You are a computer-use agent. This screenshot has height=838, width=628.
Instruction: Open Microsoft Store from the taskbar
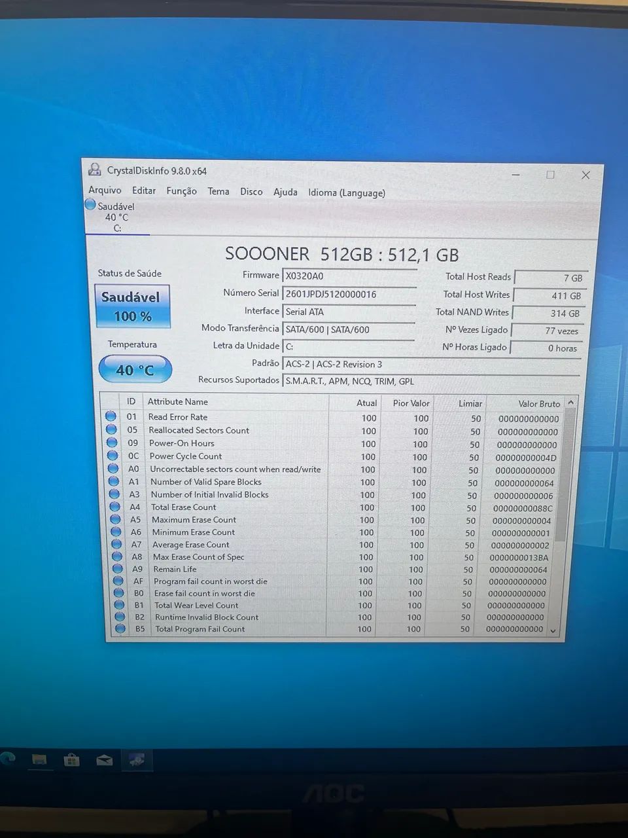(x=71, y=759)
